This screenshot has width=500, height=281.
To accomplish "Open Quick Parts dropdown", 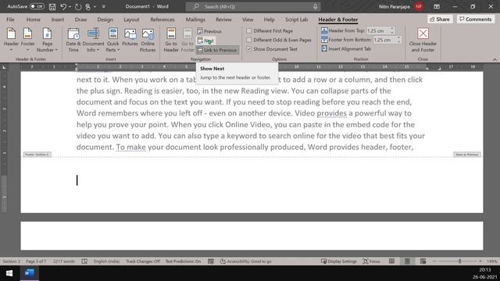I will pos(112,40).
